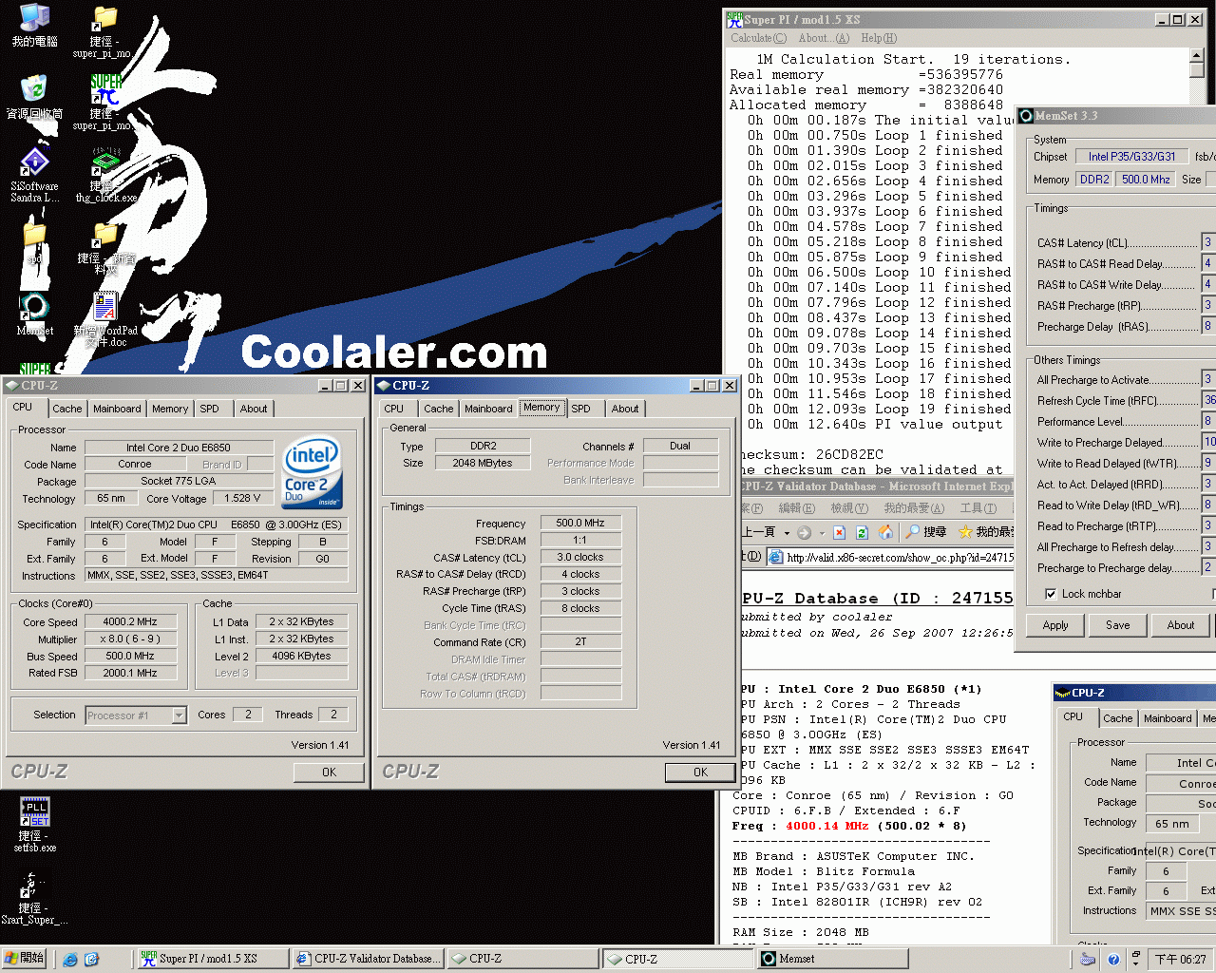Open the Help(H) menu in Super PI
The width and height of the screenshot is (1216, 973).
[x=879, y=38]
